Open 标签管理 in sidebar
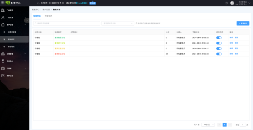The height and width of the screenshot is (130, 253). [x=11, y=47]
